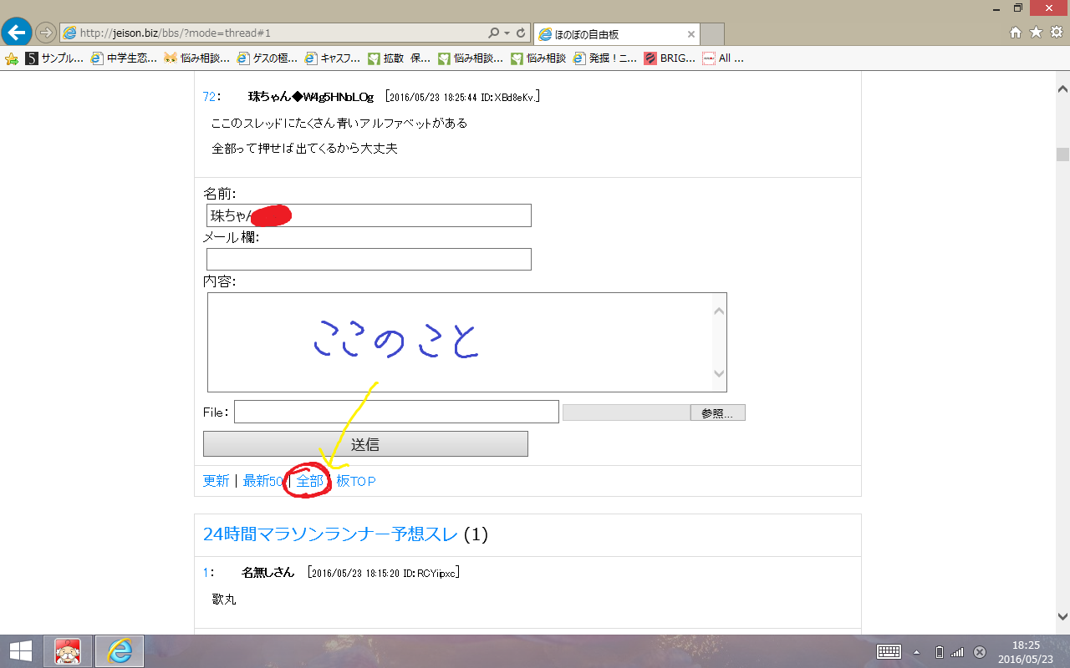
Task: Open the touch keyboard icon in taskbar
Action: pos(888,651)
